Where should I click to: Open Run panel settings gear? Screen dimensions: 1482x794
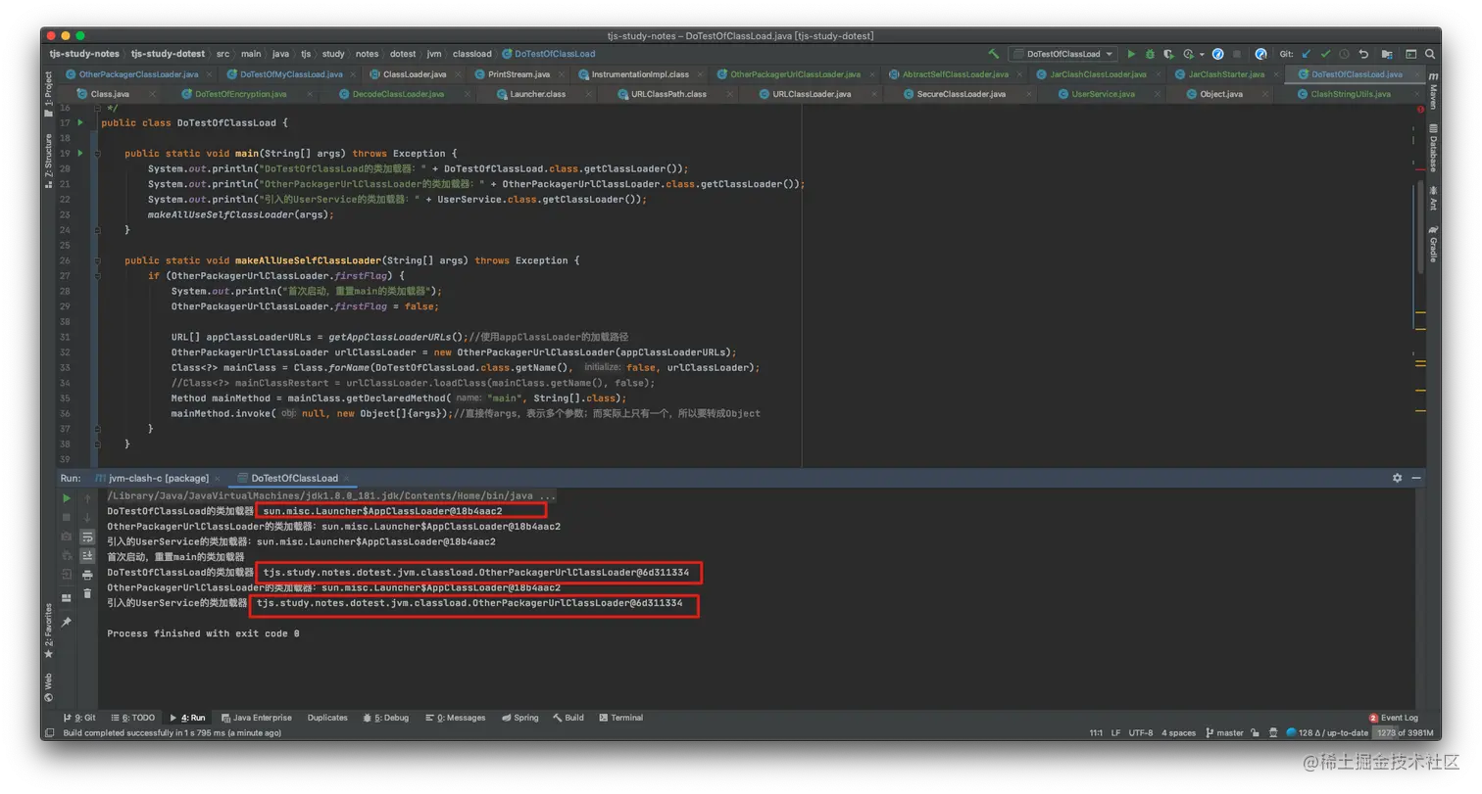(x=1397, y=478)
